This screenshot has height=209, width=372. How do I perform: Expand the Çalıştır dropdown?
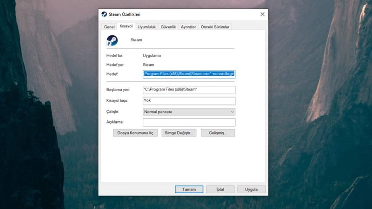189,112
